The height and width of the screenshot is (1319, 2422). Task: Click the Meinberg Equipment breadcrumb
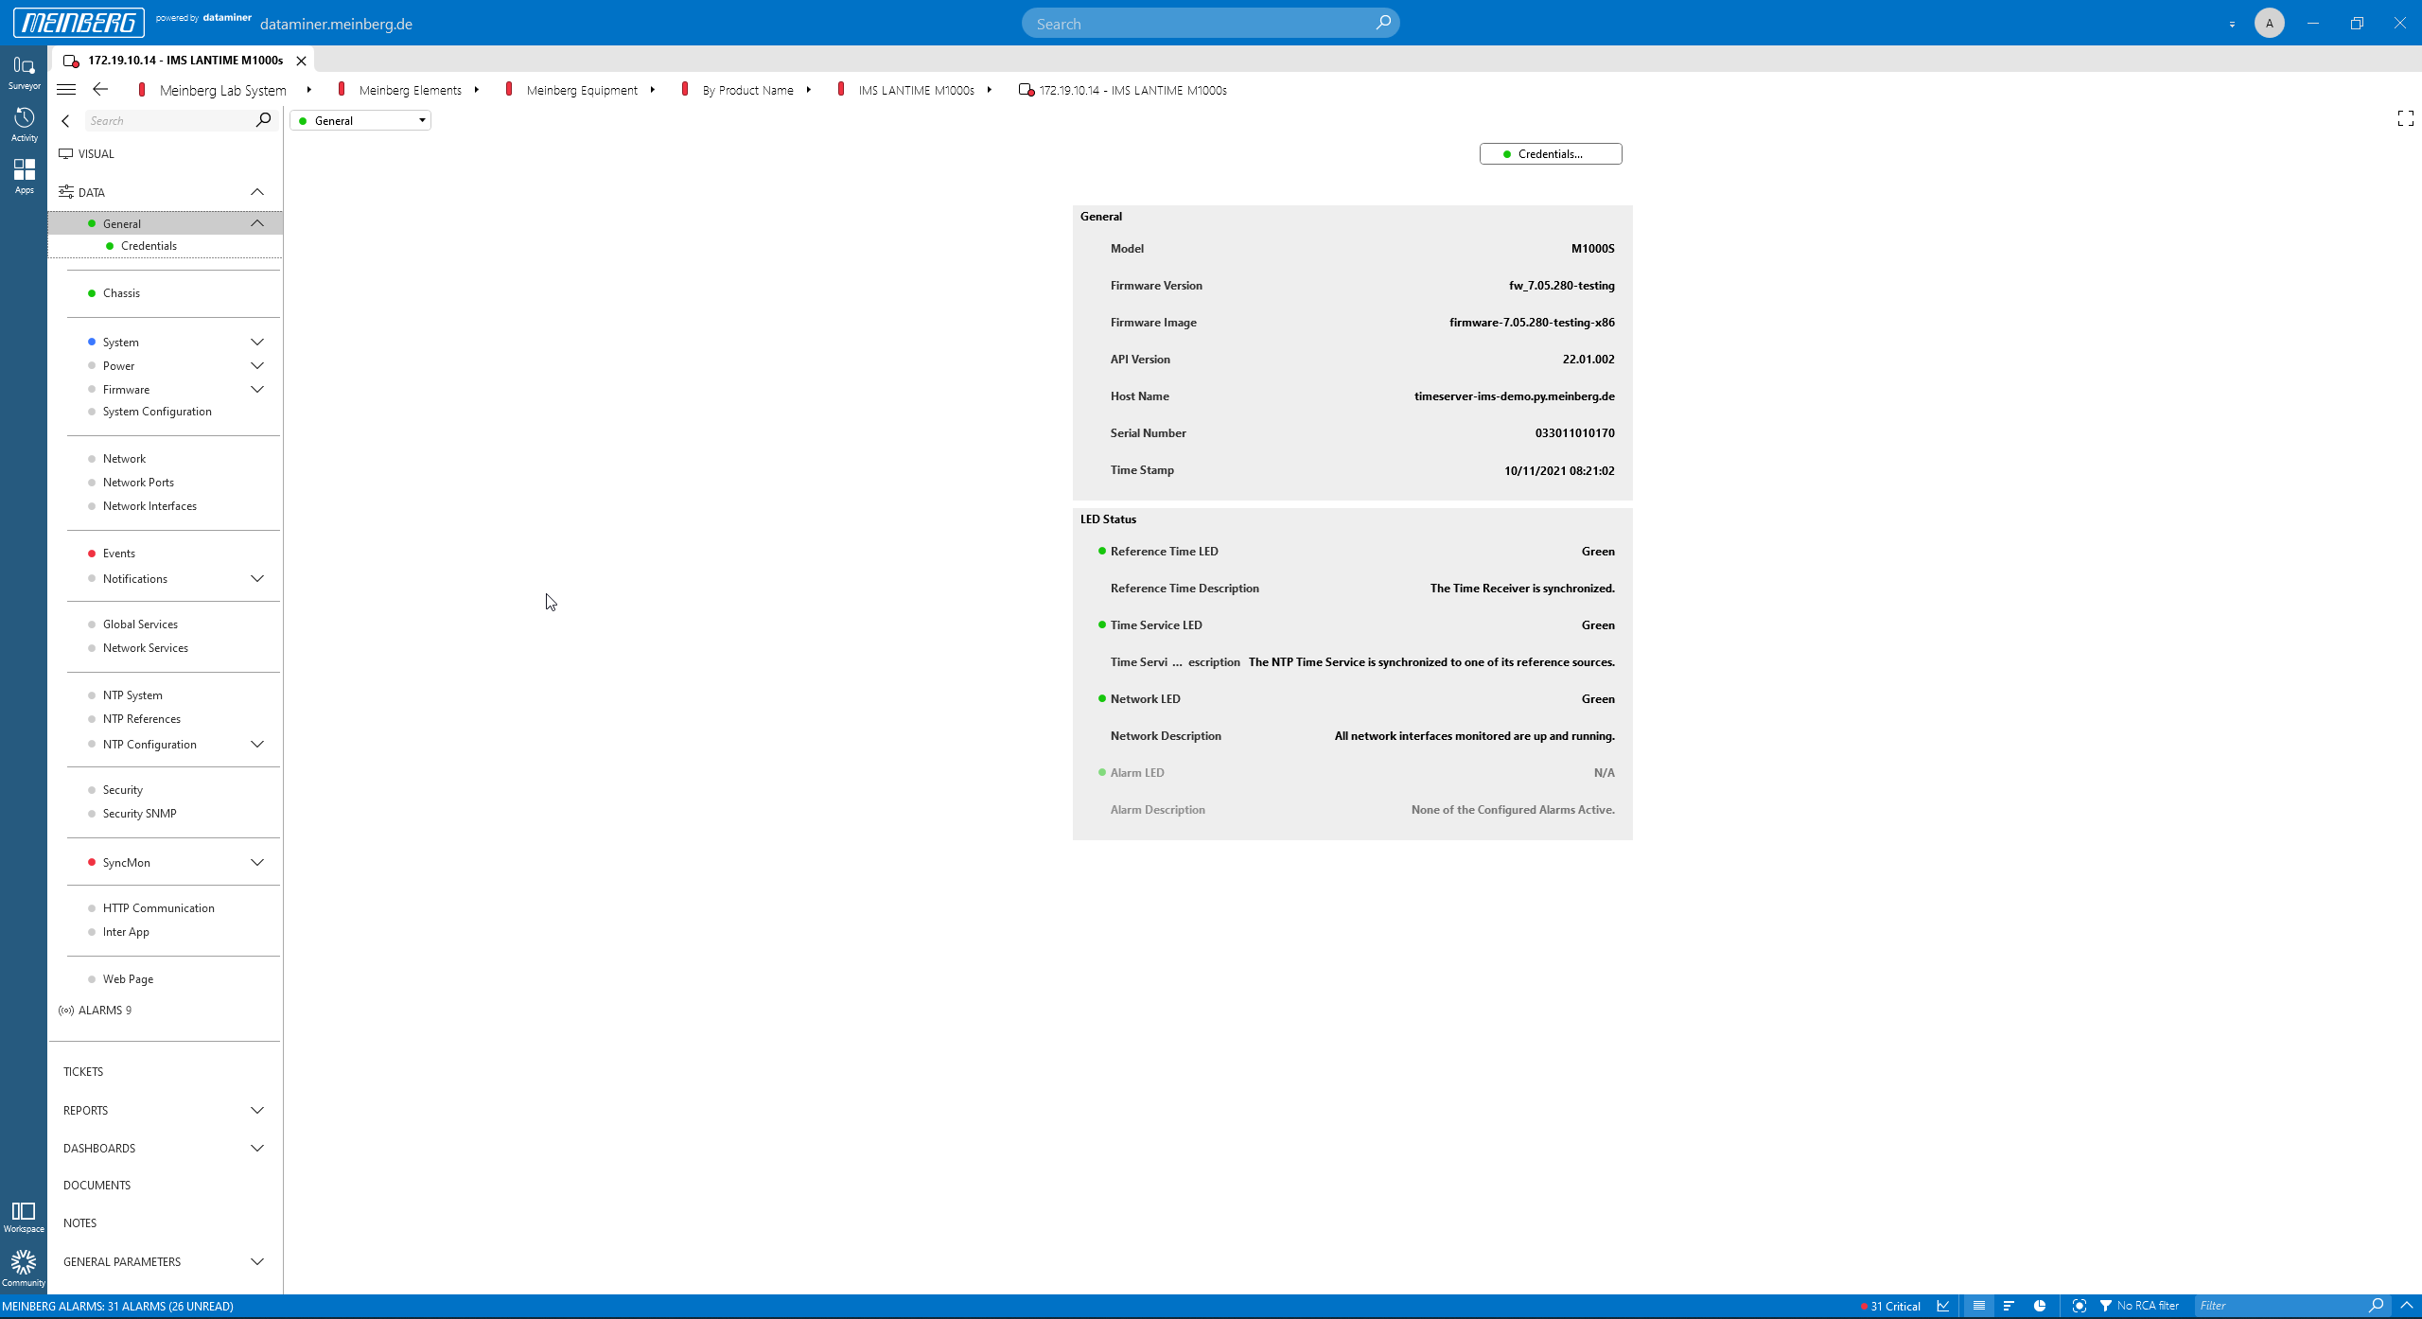click(582, 90)
